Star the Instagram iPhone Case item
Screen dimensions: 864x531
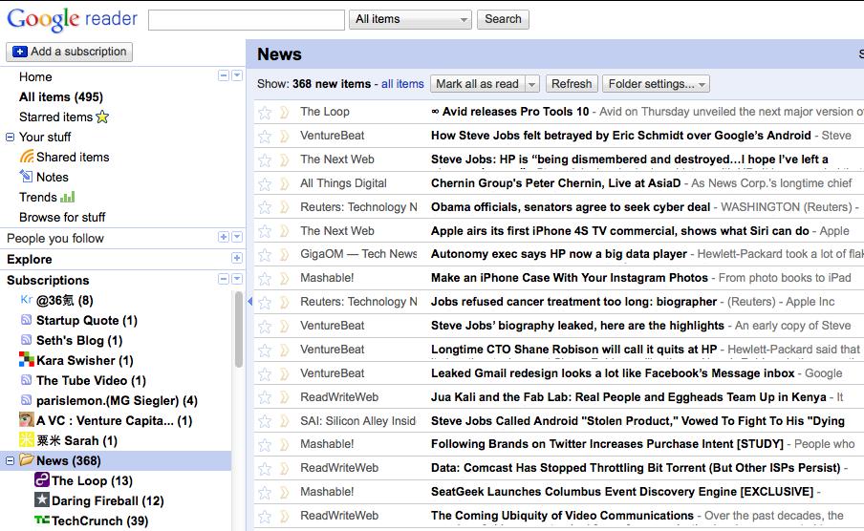pyautogui.click(x=265, y=279)
